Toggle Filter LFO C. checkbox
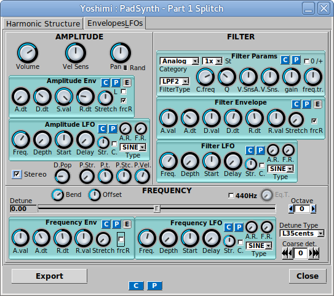This screenshot has height=296, width=334. point(262,166)
